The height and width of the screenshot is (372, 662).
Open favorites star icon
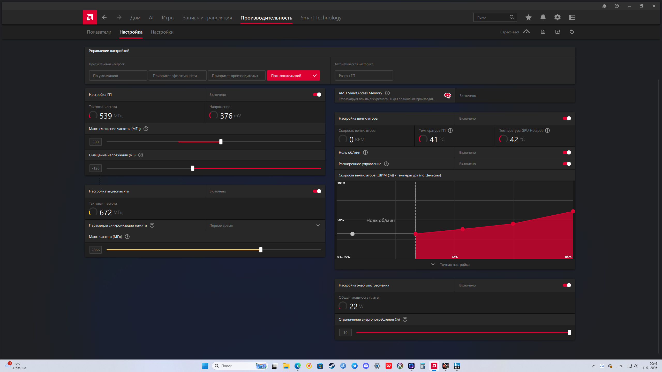(528, 17)
